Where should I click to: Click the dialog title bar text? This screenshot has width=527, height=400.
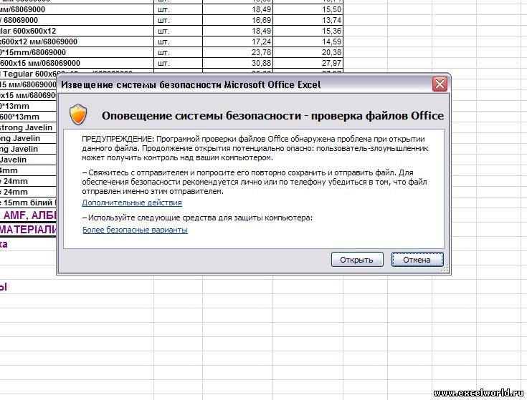click(191, 84)
